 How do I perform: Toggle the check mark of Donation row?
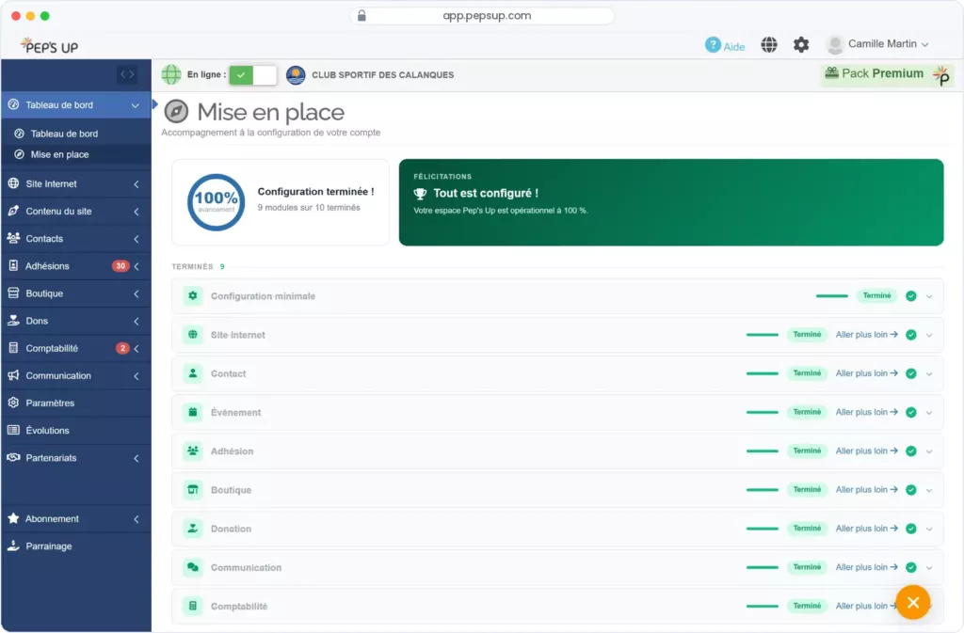click(911, 529)
